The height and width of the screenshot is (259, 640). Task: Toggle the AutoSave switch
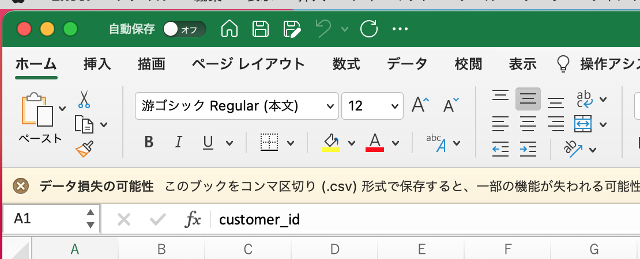184,29
